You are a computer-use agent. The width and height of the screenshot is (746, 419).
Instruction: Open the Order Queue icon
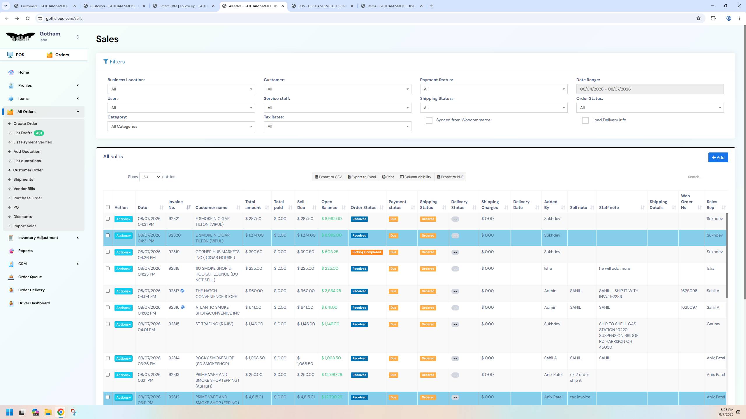11,277
